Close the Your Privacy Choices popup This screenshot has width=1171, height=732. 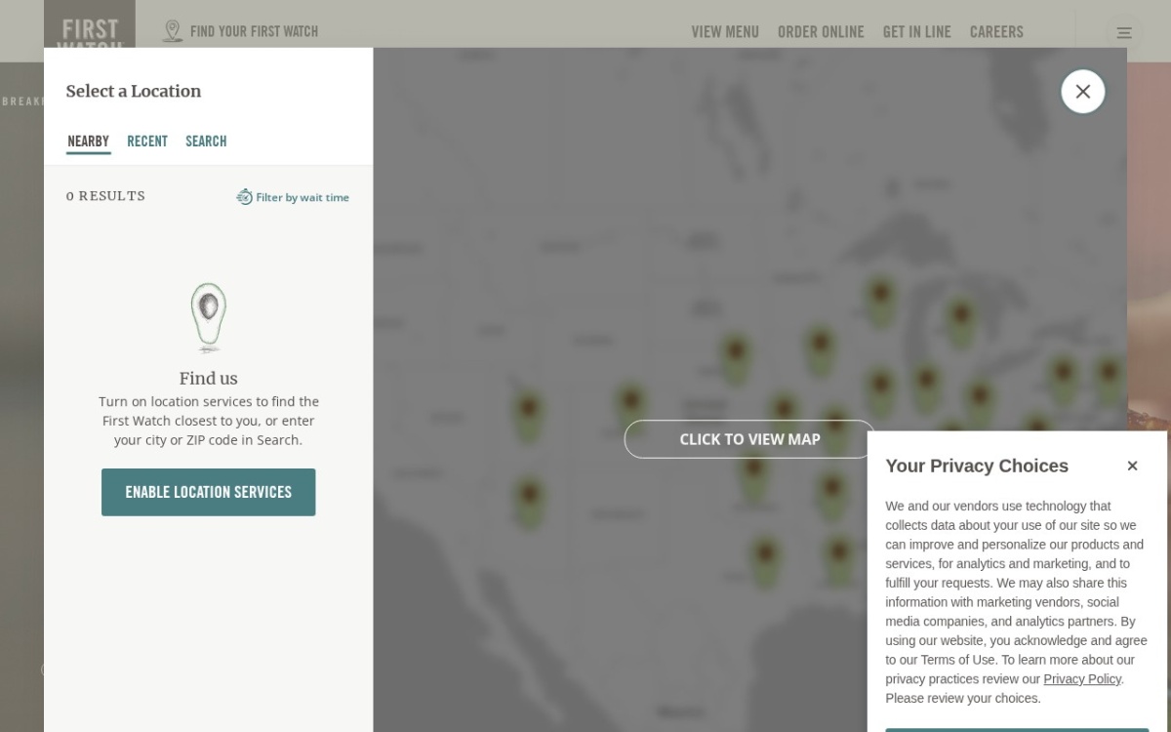pos(1132,466)
